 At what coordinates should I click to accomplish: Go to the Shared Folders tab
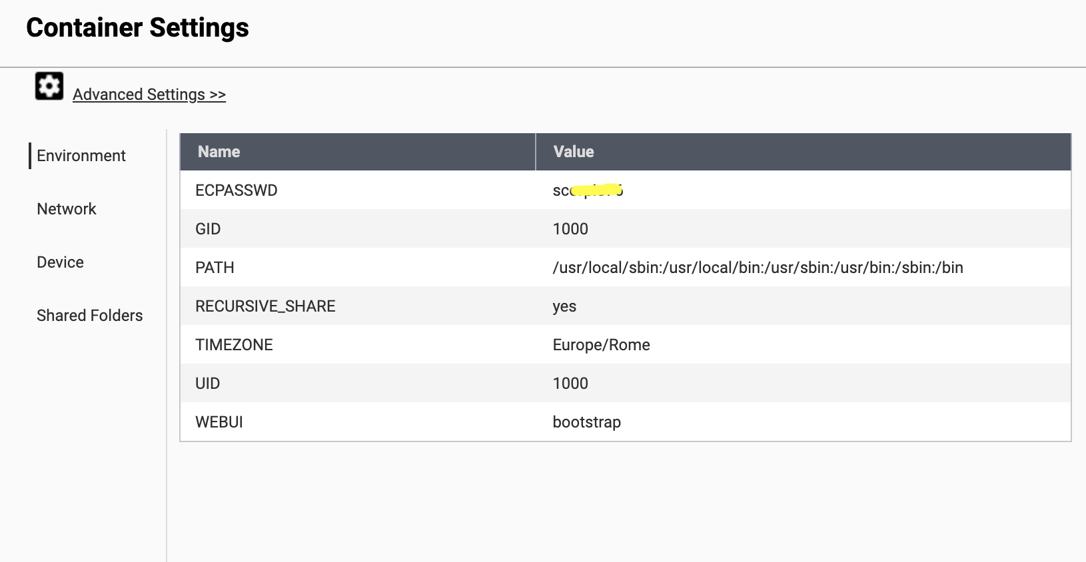89,316
